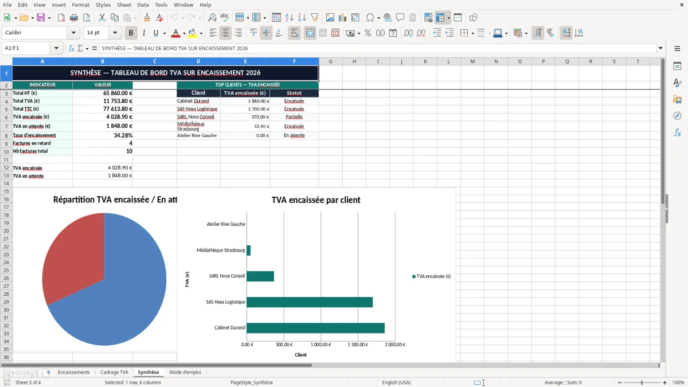Click Insert Hyperlink globe icon
The width and height of the screenshot is (688, 387).
click(x=388, y=18)
